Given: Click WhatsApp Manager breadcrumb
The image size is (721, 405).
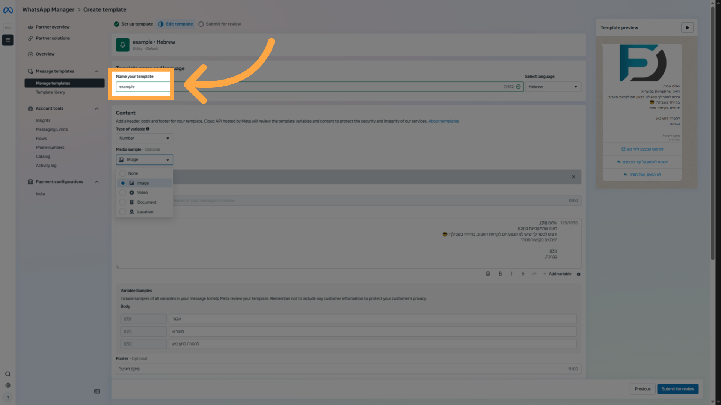Looking at the screenshot, I should point(48,9).
